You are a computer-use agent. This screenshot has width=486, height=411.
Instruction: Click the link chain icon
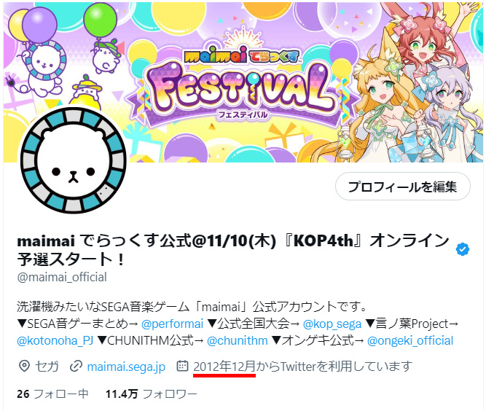[76, 366]
